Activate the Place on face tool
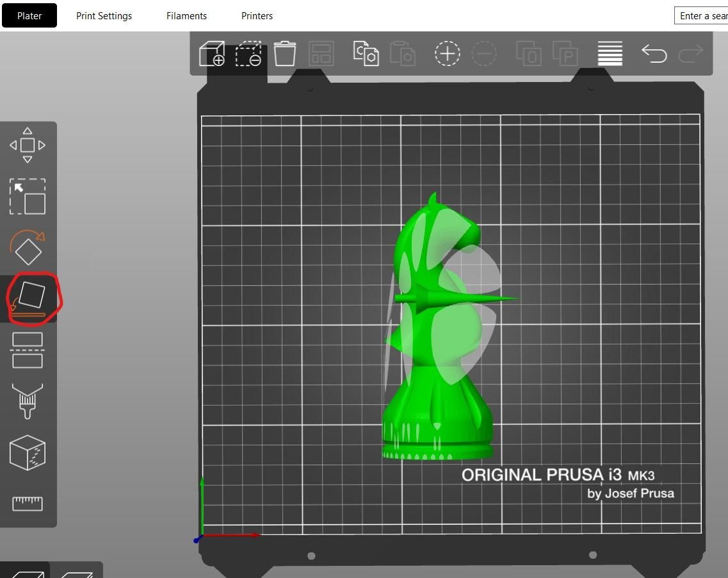The height and width of the screenshot is (578, 728). tap(27, 297)
